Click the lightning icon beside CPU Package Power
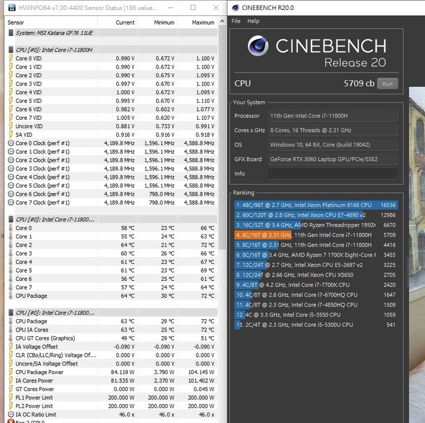The height and width of the screenshot is (423, 425). pos(10,372)
